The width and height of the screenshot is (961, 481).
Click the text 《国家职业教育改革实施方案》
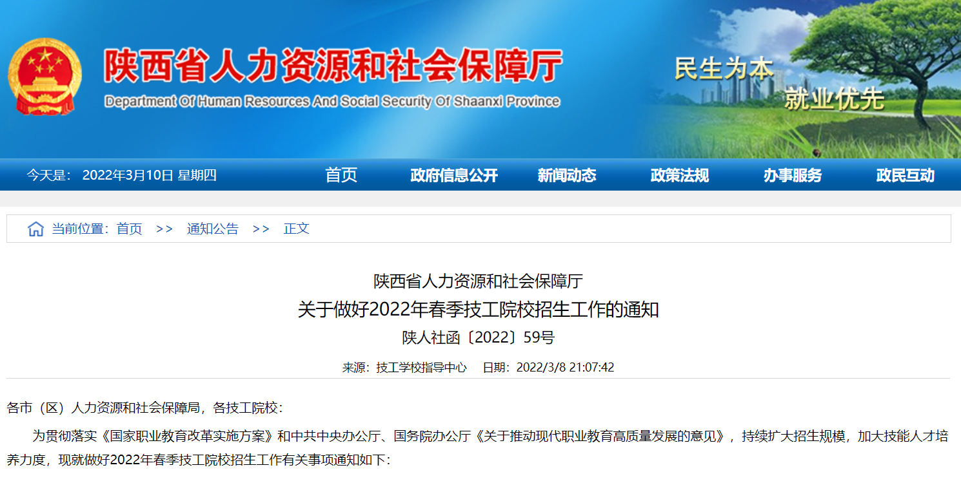coord(187,437)
